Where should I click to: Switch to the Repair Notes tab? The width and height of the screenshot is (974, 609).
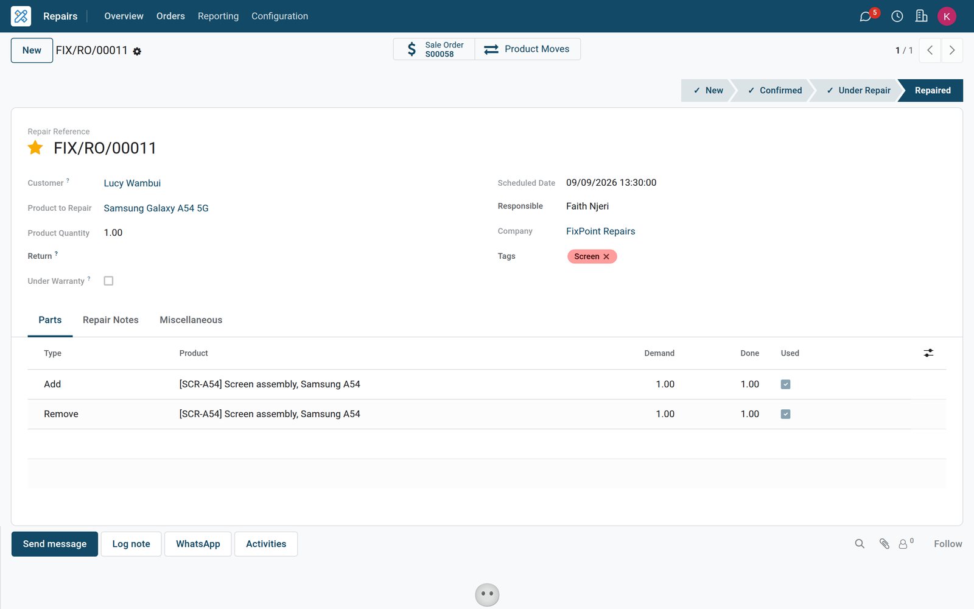[x=111, y=320]
